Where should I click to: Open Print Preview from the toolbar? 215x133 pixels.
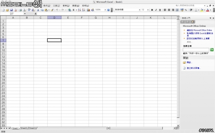coord(24,10)
